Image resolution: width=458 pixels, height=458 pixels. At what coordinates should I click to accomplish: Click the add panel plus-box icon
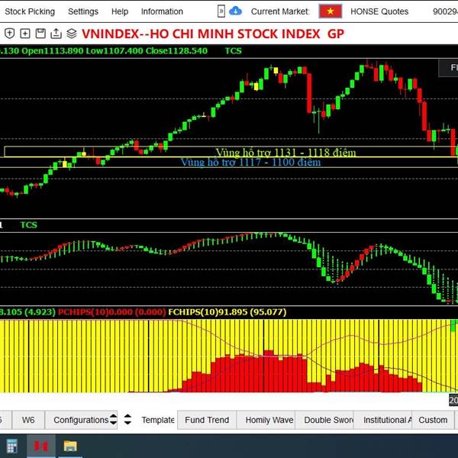pos(25,34)
